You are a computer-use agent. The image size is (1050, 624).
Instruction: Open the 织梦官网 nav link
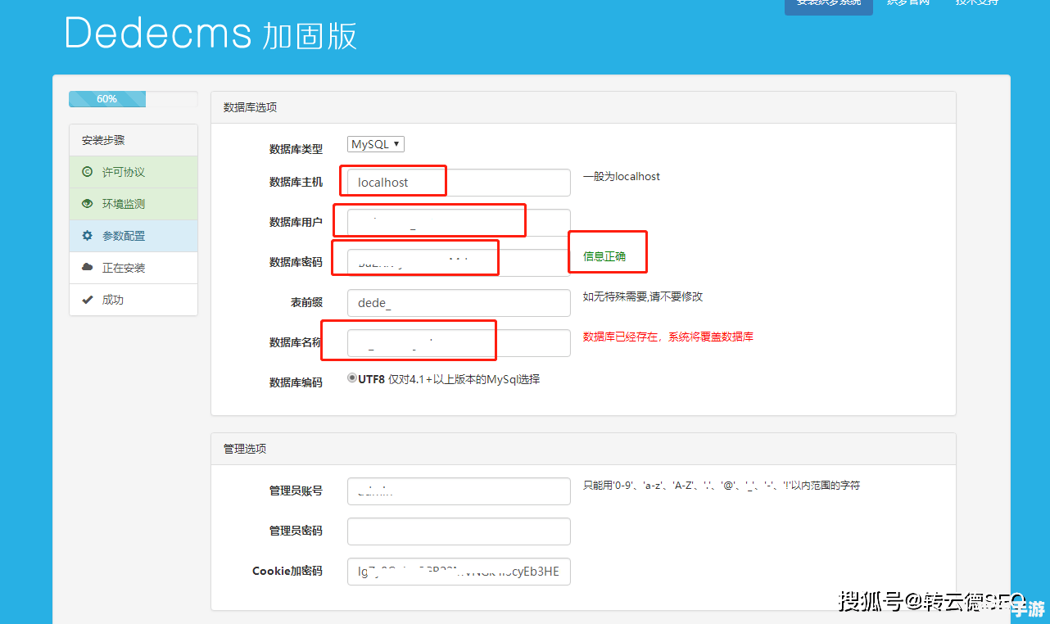pyautogui.click(x=907, y=4)
